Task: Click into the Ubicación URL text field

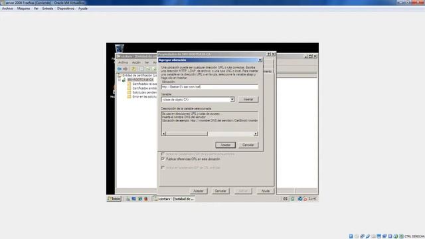Action: coord(210,87)
